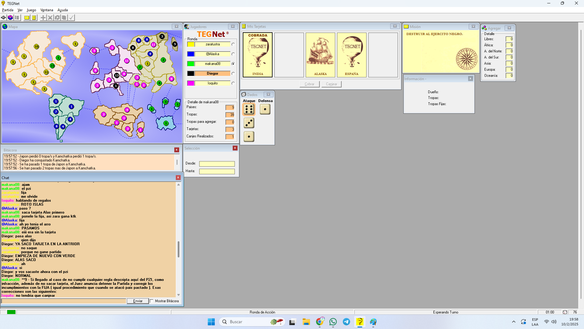Viewport: 584px width, 329px height.
Task: Click the Enviar chat button
Action: pyautogui.click(x=138, y=301)
